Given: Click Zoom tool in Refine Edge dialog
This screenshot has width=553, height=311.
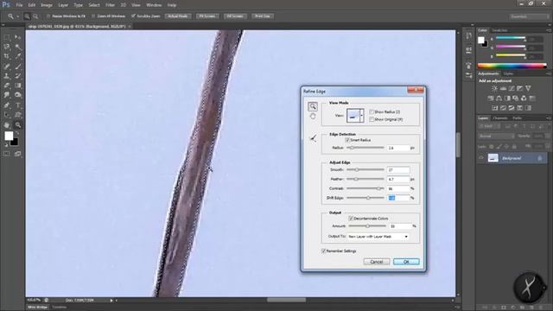Looking at the screenshot, I should (x=313, y=106).
